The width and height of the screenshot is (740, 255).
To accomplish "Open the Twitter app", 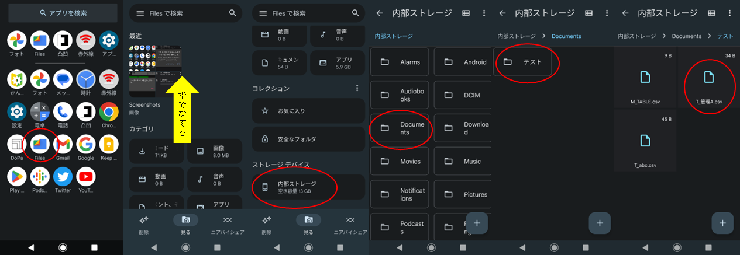I will 63,177.
